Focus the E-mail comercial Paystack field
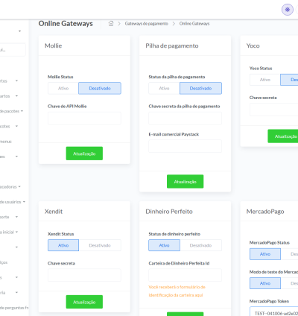The image size is (298, 316). [186, 146]
